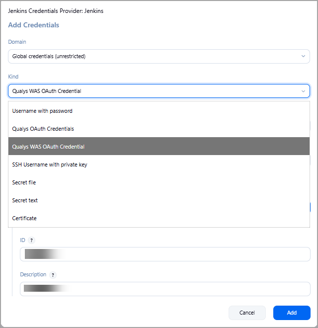Screen dimensions: 318x328
Task: Click the Domain dropdown chevron arrow
Action: coord(304,56)
